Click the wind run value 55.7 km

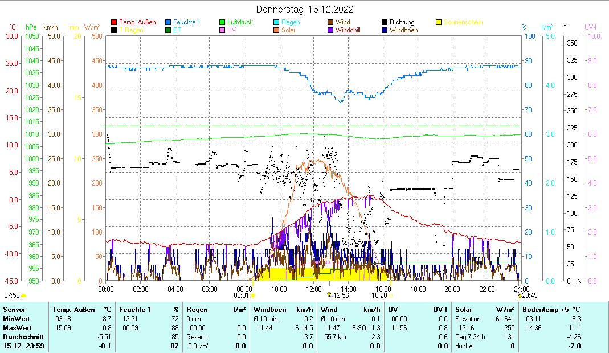[334, 336]
